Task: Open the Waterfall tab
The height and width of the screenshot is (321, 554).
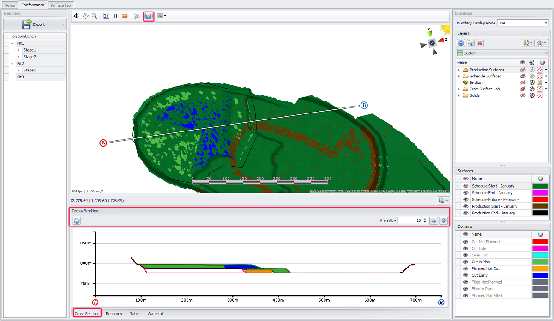Action: [x=155, y=314]
